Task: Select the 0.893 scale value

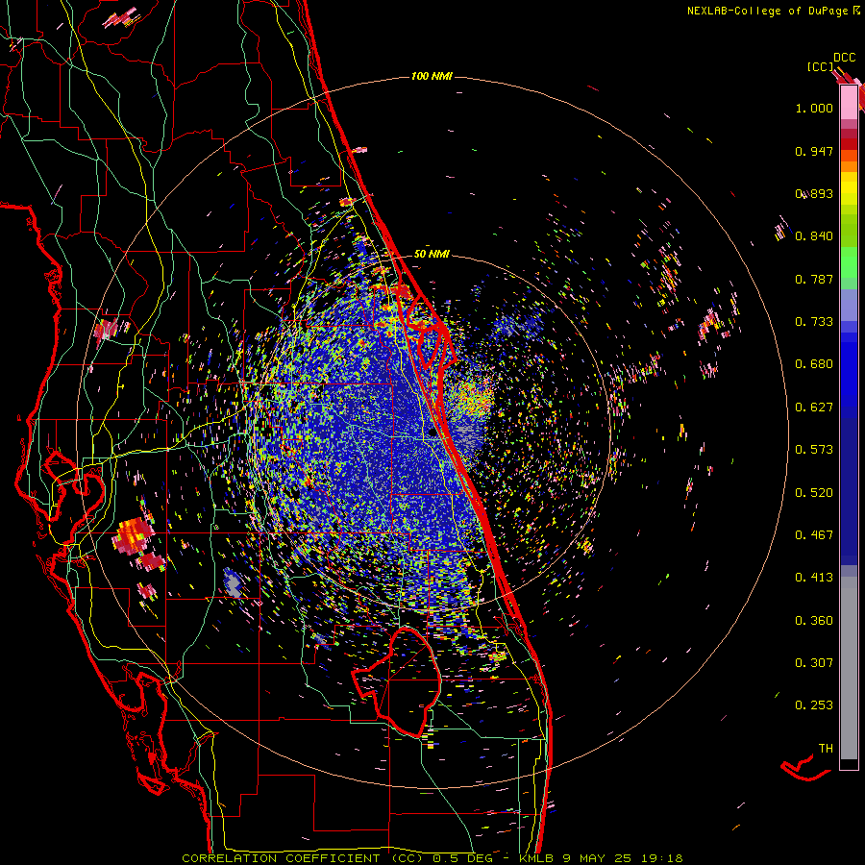Action: [814, 193]
